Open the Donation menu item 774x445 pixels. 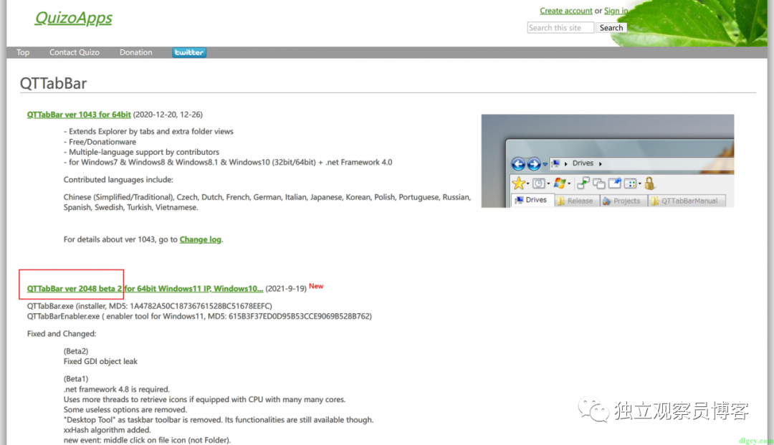(x=135, y=52)
